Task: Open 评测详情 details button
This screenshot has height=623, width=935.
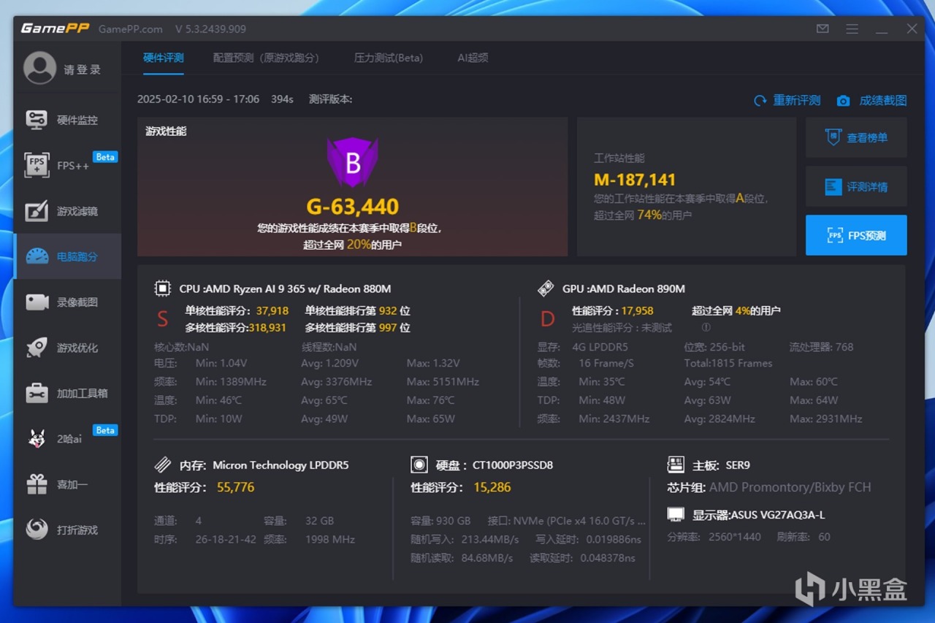Action: coord(856,187)
